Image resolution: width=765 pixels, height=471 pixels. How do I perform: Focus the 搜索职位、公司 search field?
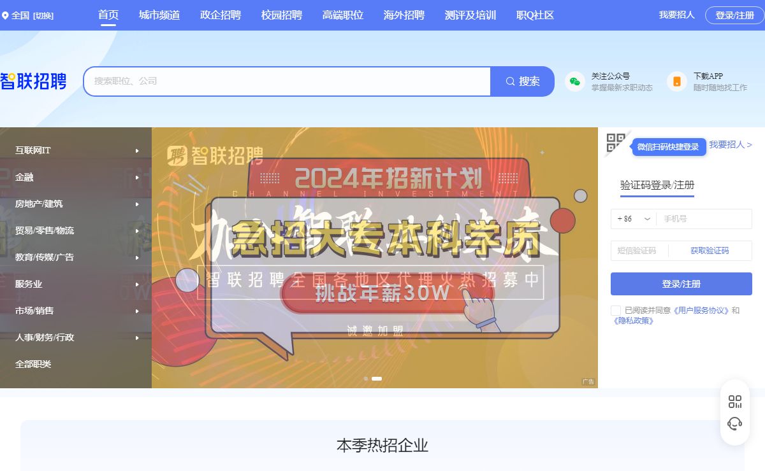(x=287, y=81)
